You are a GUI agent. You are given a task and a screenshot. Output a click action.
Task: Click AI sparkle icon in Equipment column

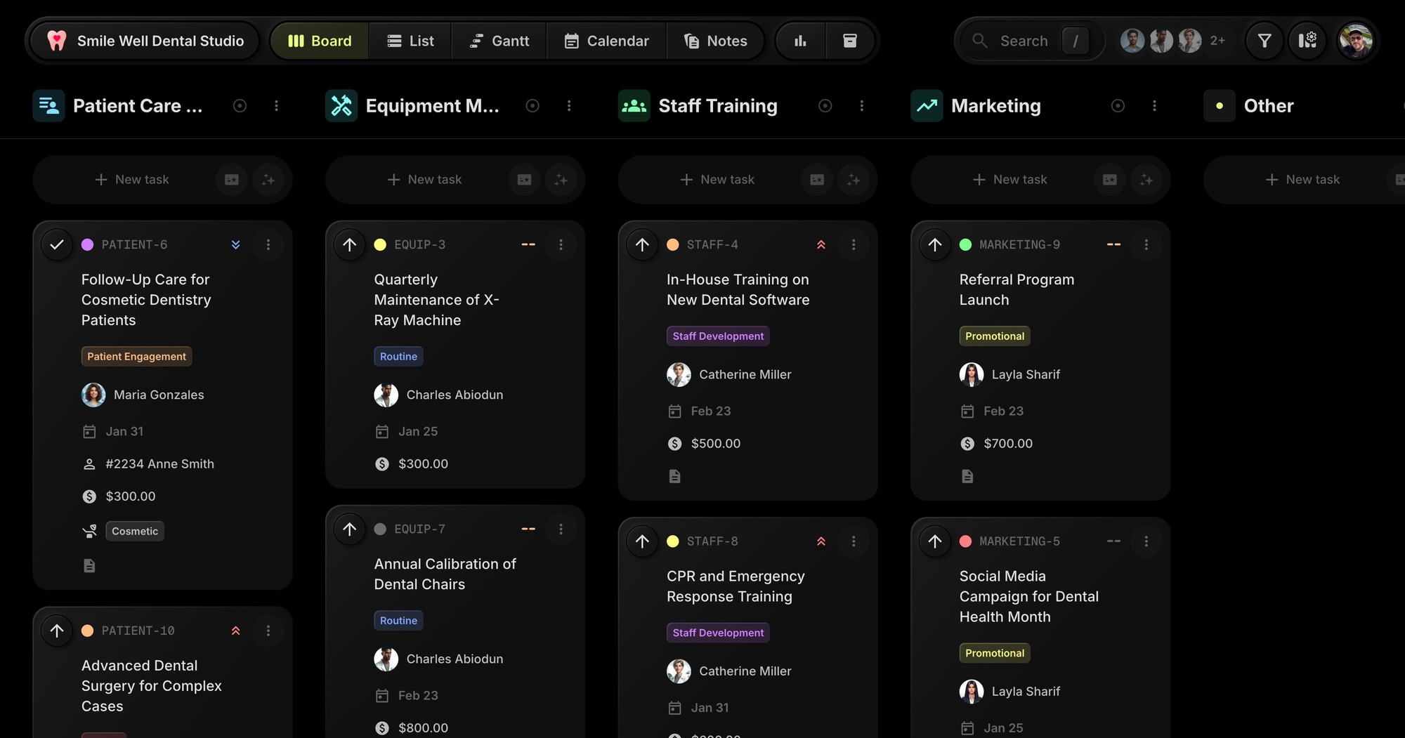(x=561, y=180)
